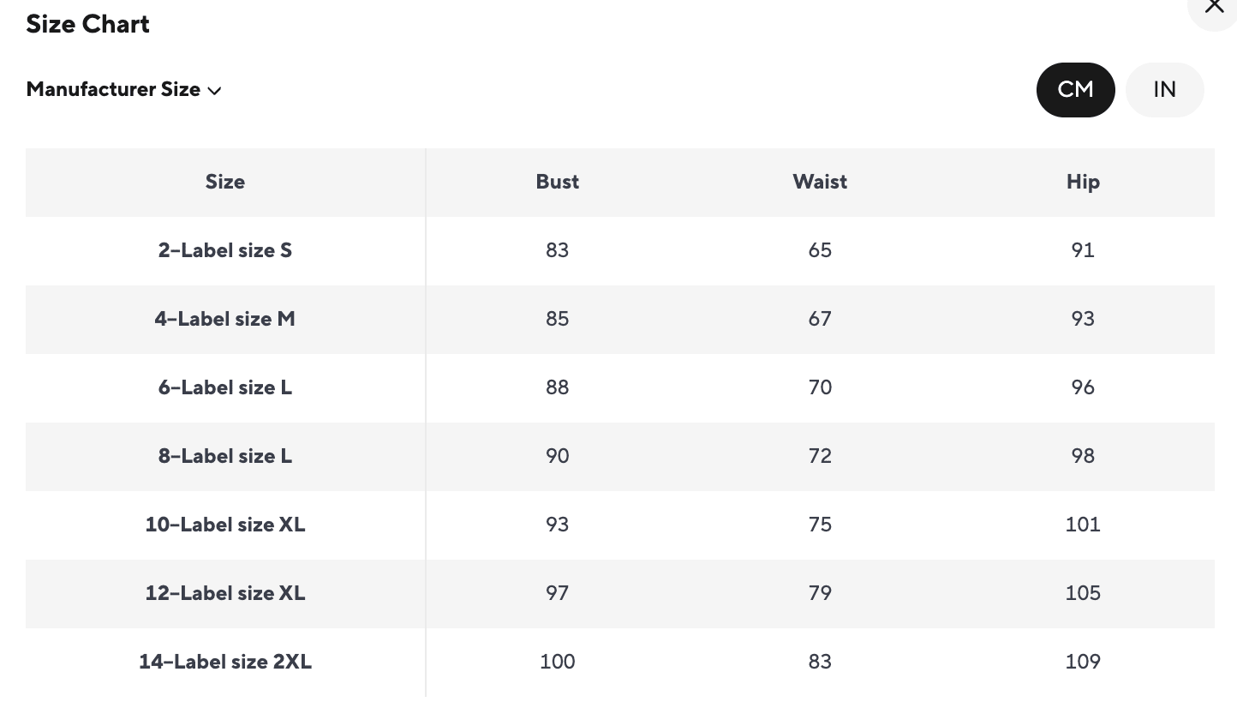This screenshot has width=1237, height=708.
Task: Select the 4–Label size M row label
Action: tap(225, 319)
